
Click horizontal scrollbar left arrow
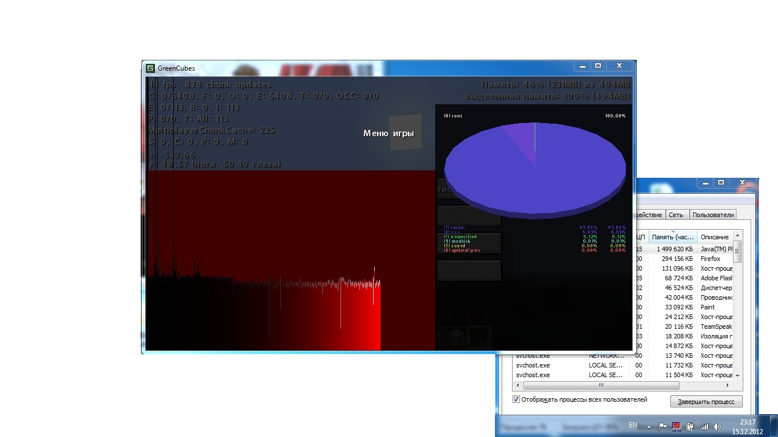pos(518,386)
